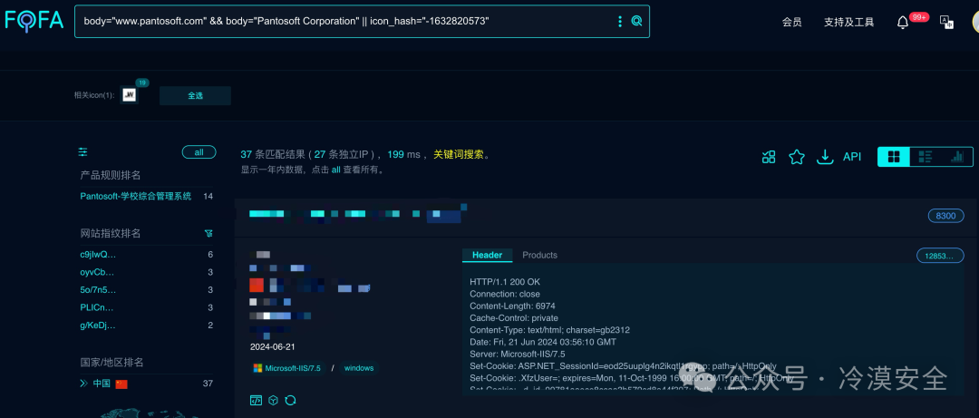Viewport: 979px width, 418px height.
Task: Switch to grid card view
Action: 894,157
